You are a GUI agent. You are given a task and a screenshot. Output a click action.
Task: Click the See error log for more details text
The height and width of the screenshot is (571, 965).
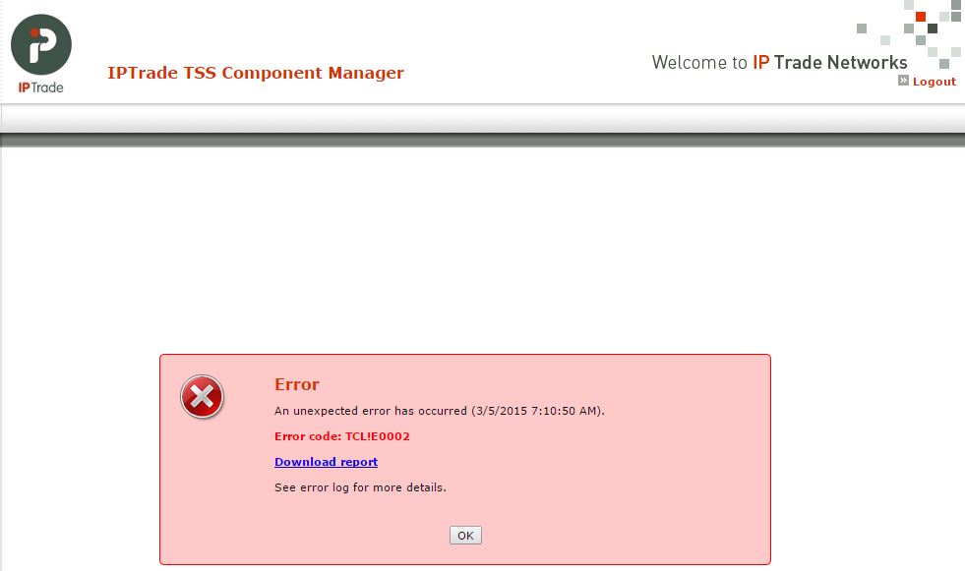click(360, 487)
